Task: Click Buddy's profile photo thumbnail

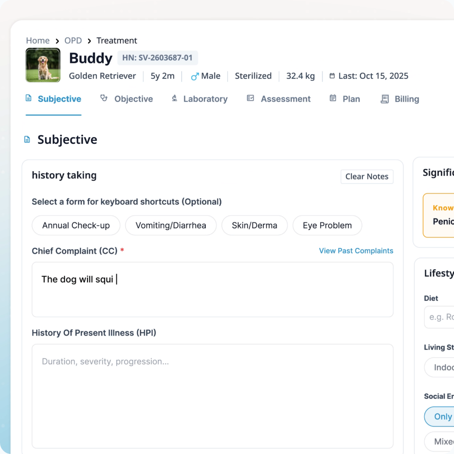Action: (x=43, y=65)
